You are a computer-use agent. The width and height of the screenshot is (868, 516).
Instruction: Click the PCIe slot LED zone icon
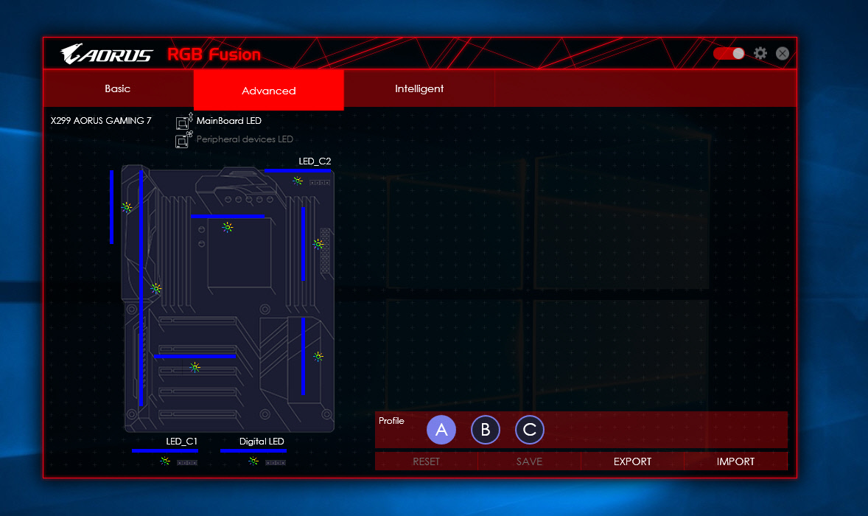point(195,367)
